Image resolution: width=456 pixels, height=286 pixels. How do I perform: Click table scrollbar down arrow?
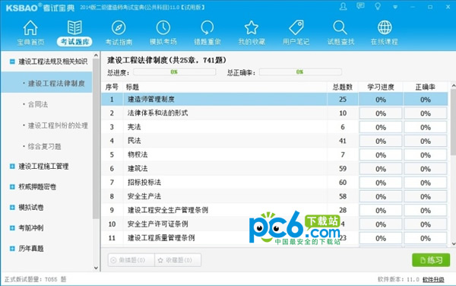point(453,244)
